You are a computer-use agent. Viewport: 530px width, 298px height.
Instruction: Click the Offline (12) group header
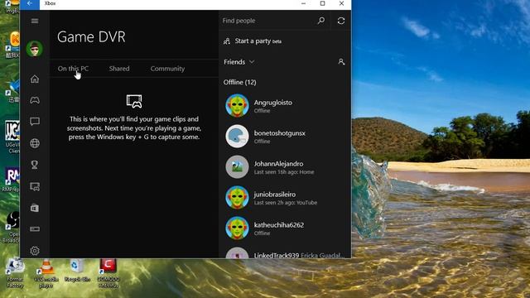239,82
